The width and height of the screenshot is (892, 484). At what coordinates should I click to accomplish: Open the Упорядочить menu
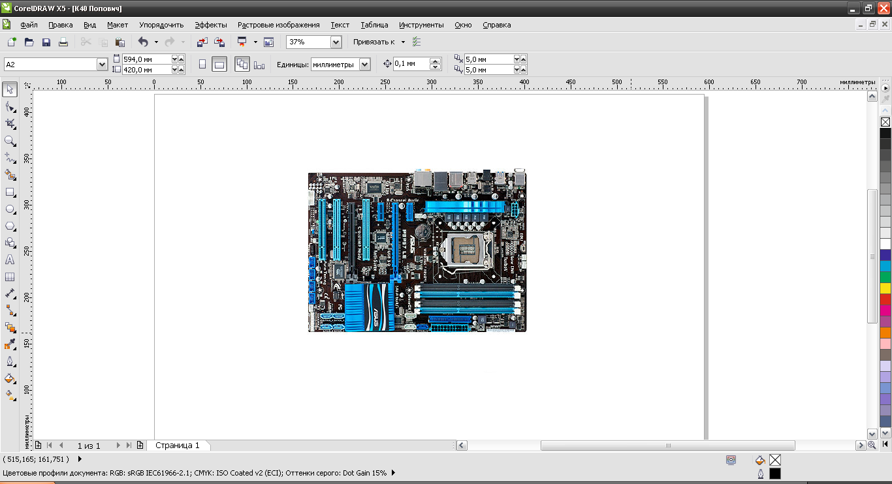click(161, 25)
